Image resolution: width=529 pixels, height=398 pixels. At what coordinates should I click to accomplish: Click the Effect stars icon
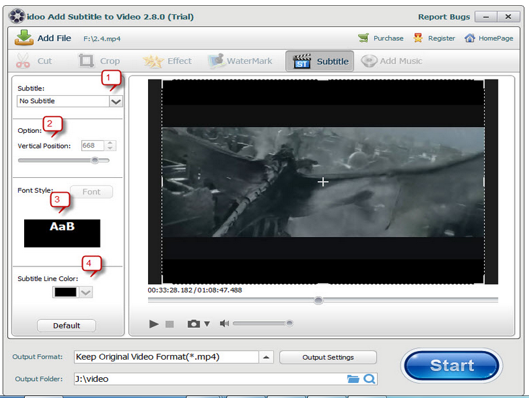click(x=153, y=61)
